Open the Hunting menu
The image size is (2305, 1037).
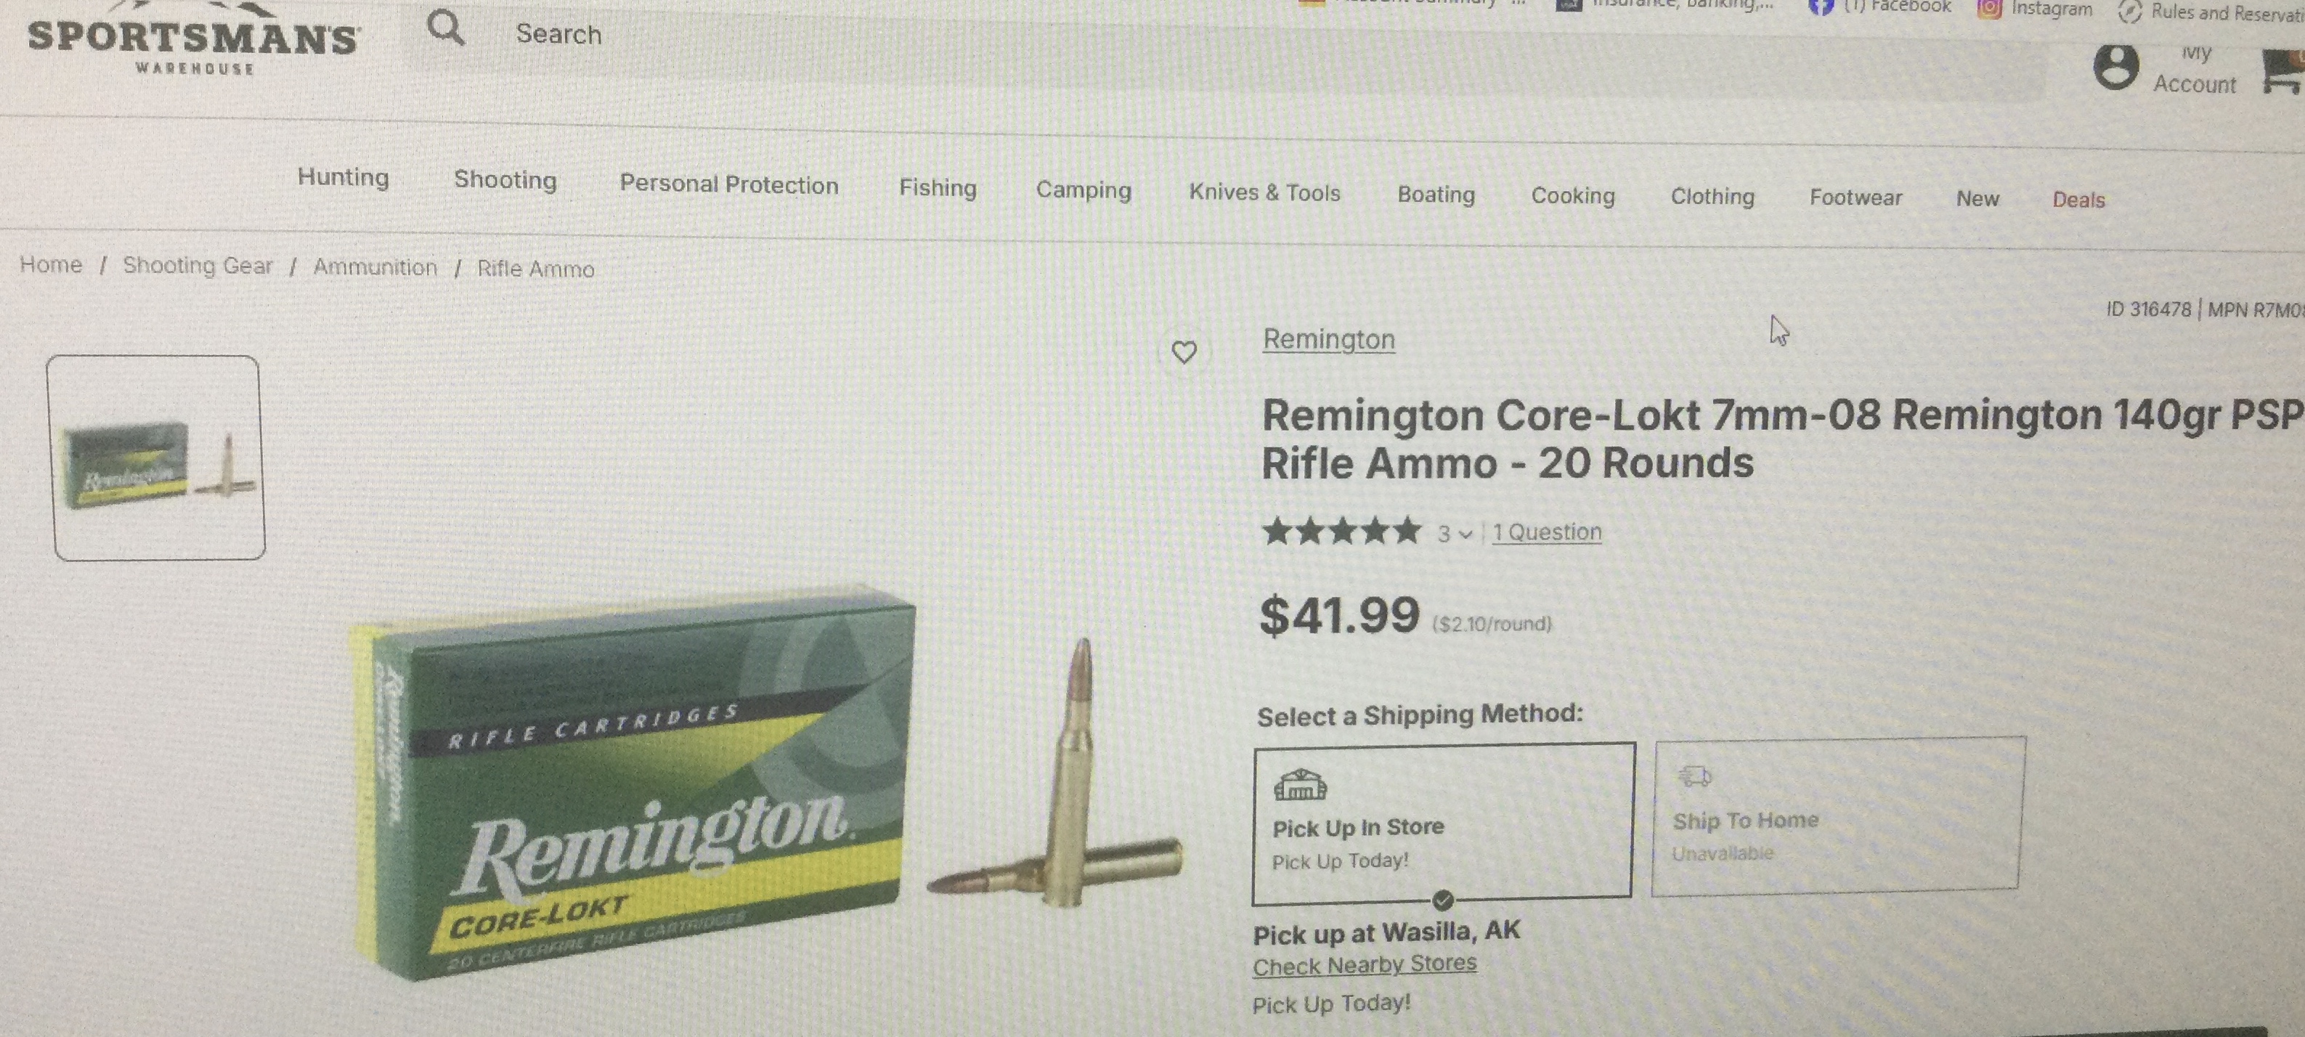343,177
